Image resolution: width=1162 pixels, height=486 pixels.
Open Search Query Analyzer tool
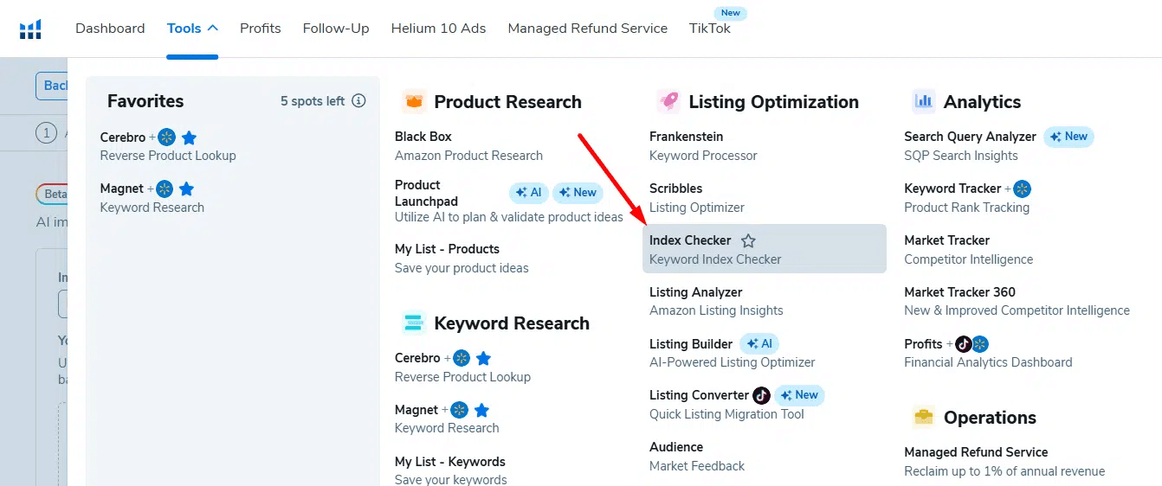point(970,137)
